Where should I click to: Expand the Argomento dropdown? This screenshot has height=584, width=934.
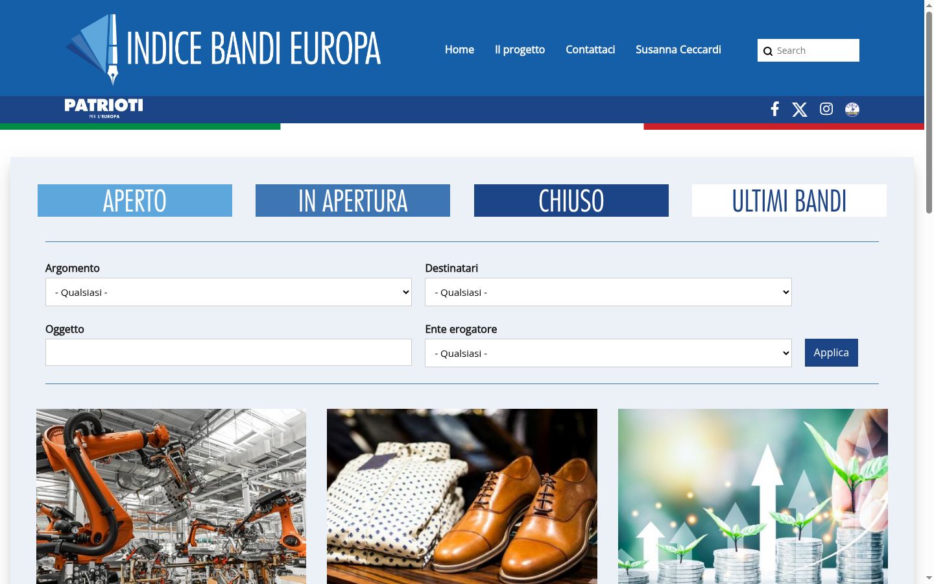[228, 292]
